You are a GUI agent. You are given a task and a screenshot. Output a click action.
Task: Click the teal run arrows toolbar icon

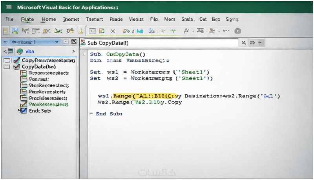coord(140,31)
